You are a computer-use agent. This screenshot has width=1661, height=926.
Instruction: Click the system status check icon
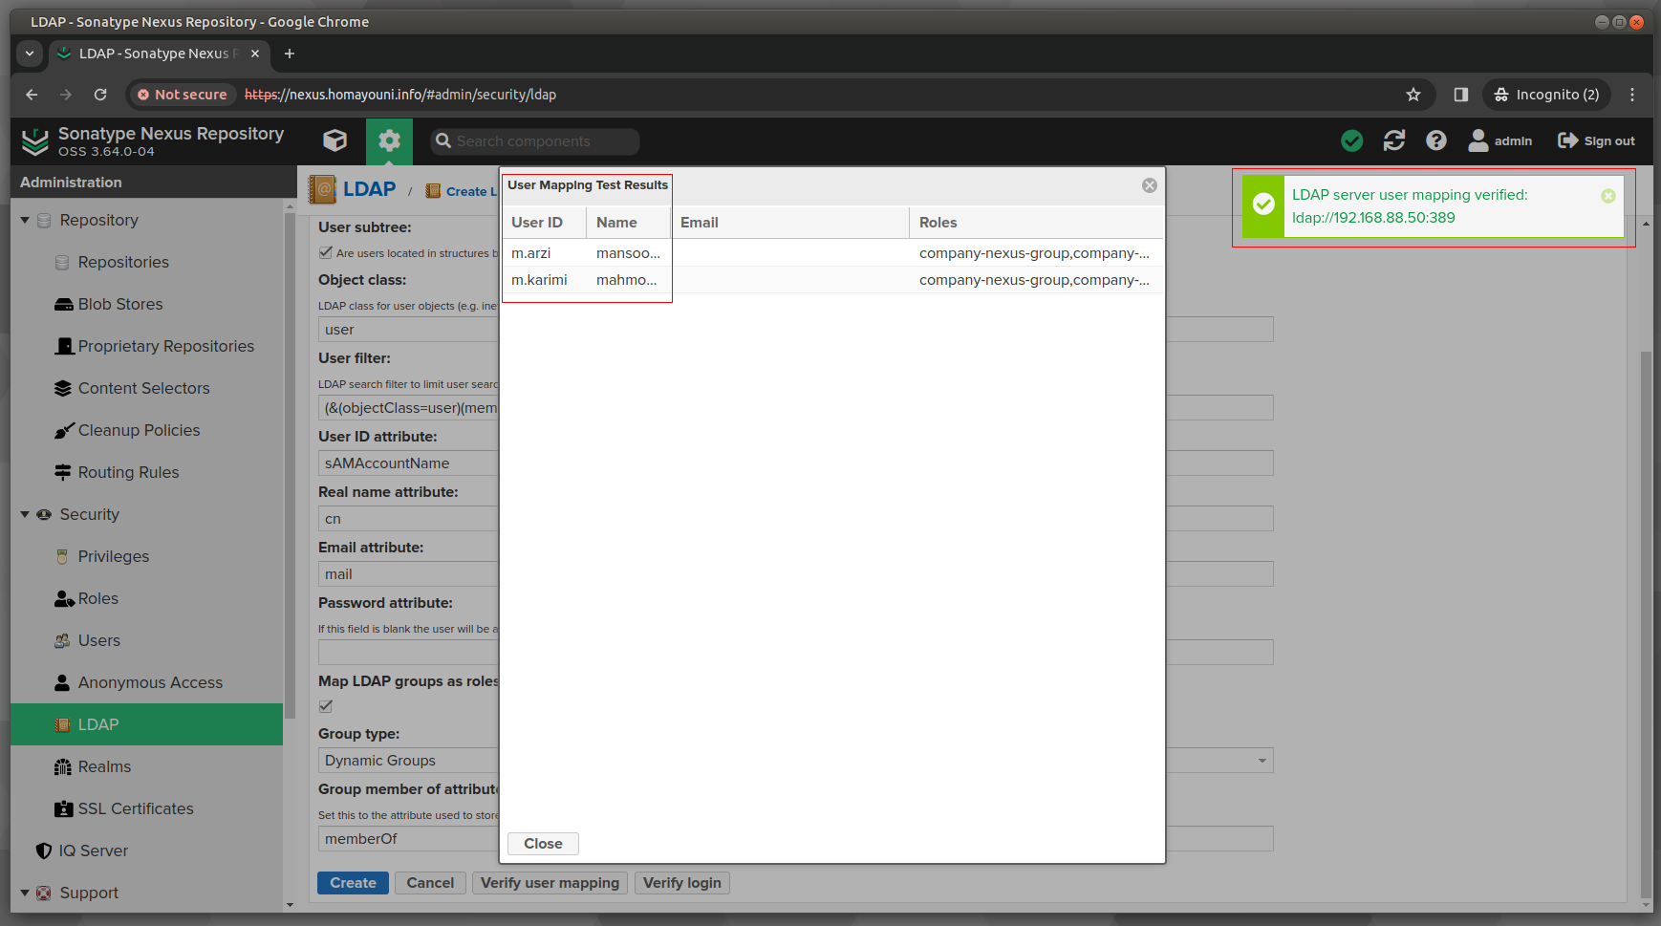1351,140
